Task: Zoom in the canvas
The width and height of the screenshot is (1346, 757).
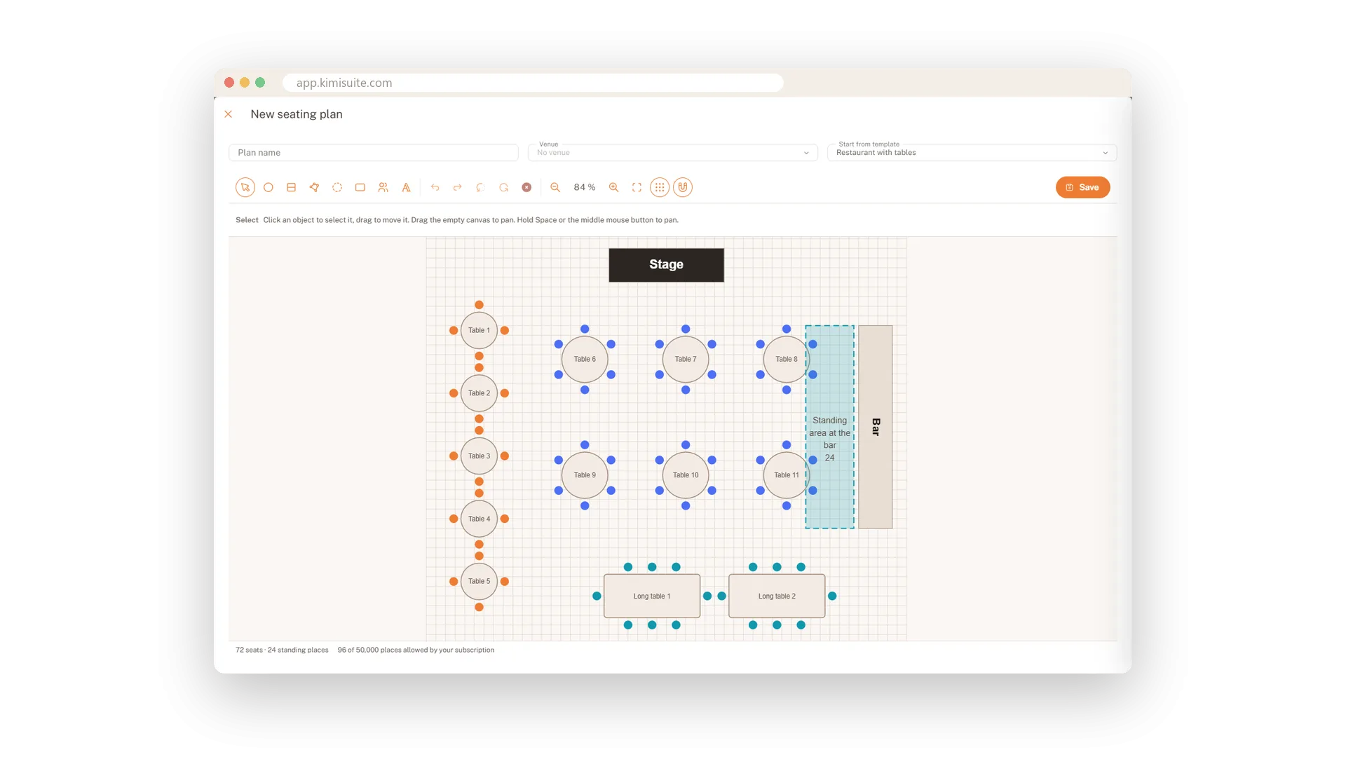Action: 613,187
